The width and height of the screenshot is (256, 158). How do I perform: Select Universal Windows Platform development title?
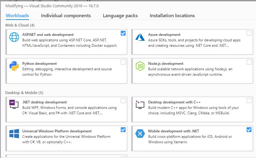pos(57,131)
